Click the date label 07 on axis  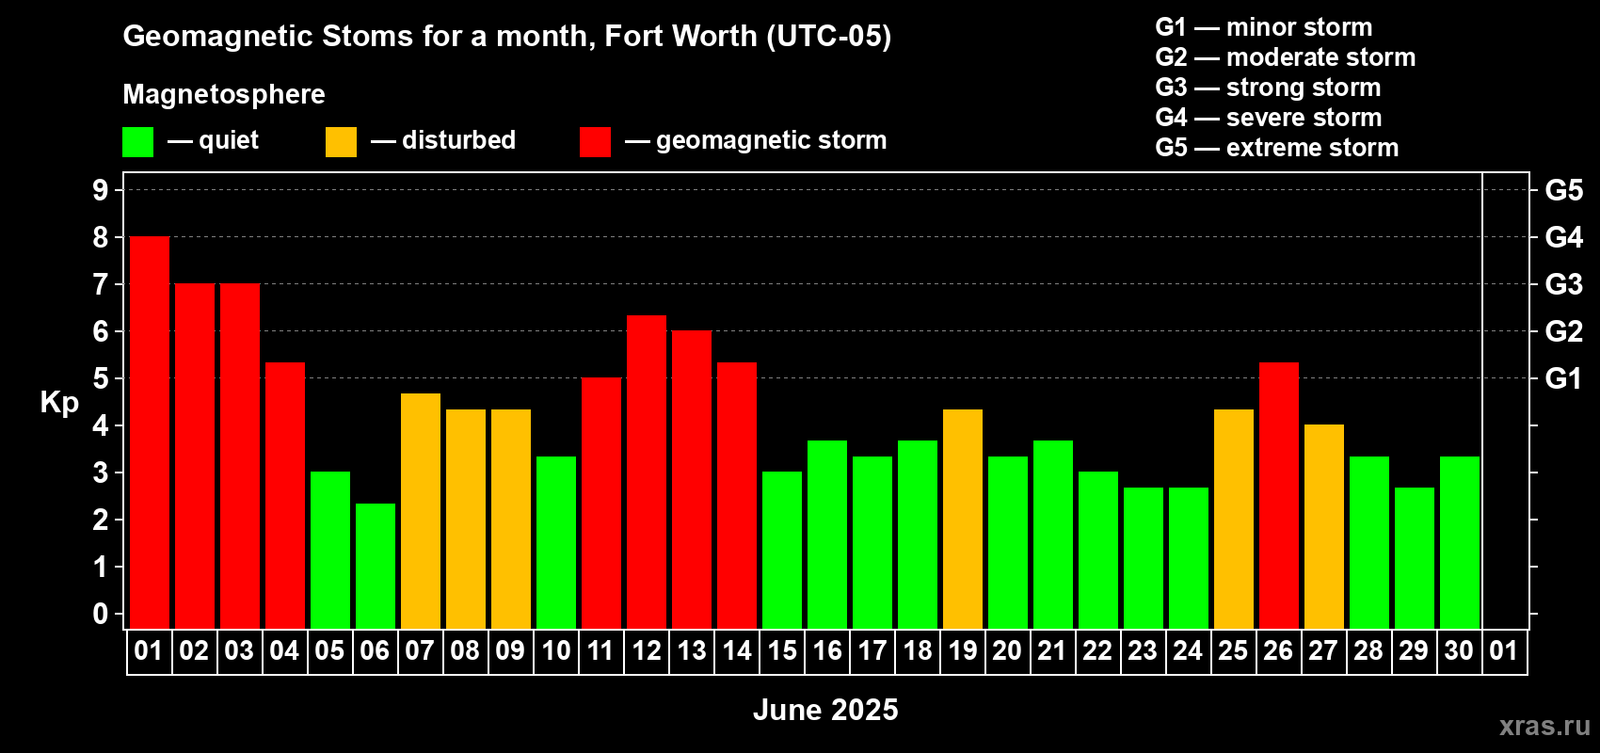[421, 651]
